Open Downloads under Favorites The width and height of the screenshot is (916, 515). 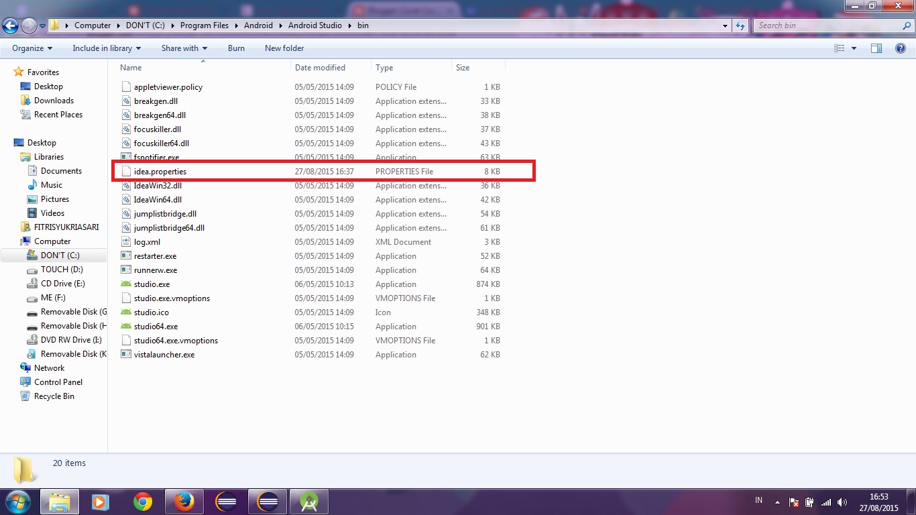54,101
